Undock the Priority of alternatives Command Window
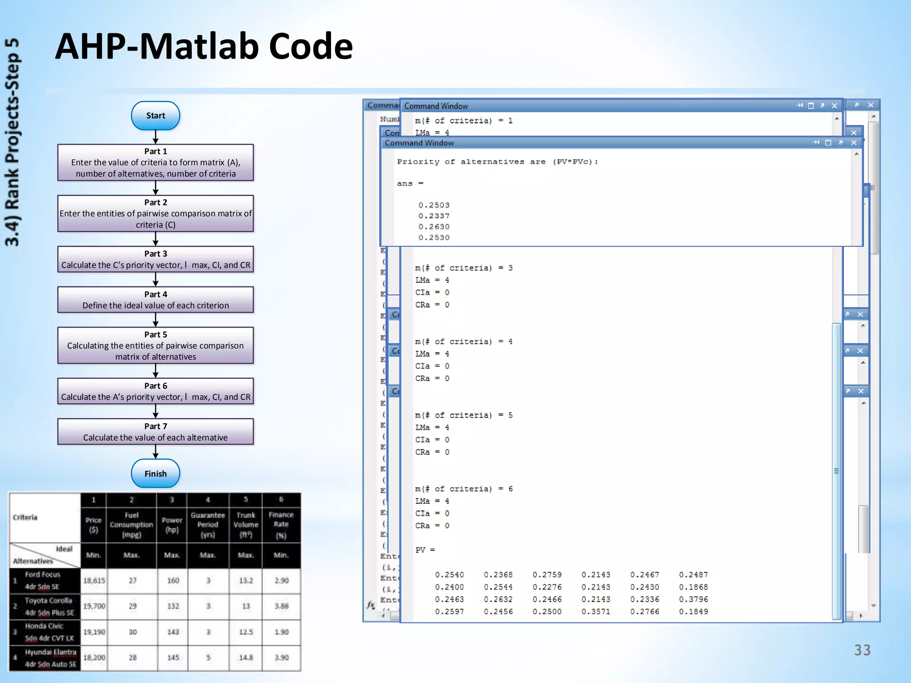This screenshot has width=911, height=683. [x=841, y=143]
